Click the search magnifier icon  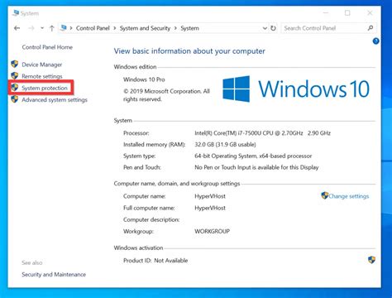370,28
